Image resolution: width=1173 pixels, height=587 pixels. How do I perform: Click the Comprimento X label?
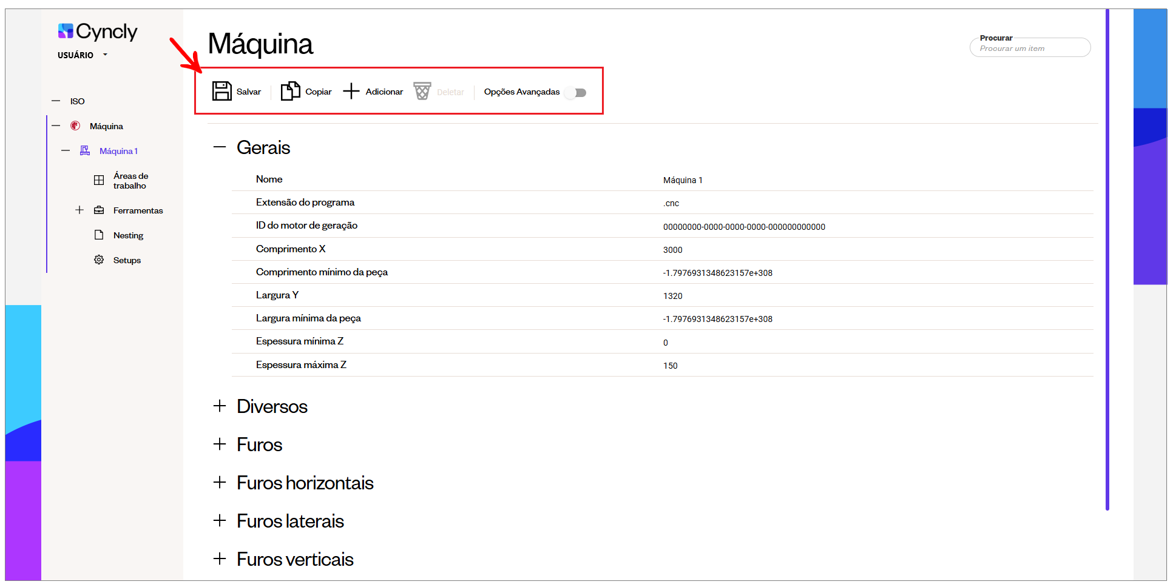(x=291, y=249)
